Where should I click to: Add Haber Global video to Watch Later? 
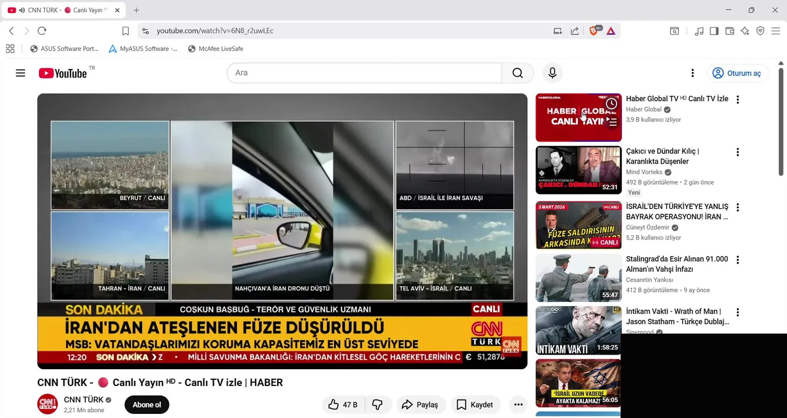click(x=612, y=104)
